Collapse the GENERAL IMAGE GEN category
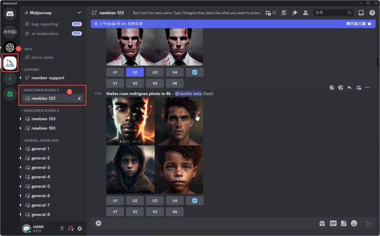 click(41, 140)
